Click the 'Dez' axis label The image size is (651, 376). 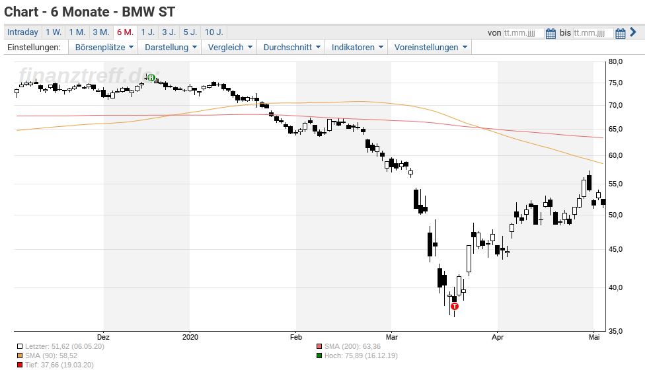pos(103,337)
